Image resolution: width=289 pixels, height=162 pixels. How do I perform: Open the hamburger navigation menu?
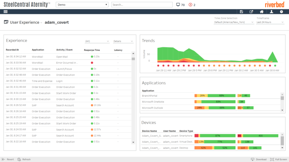6,11
